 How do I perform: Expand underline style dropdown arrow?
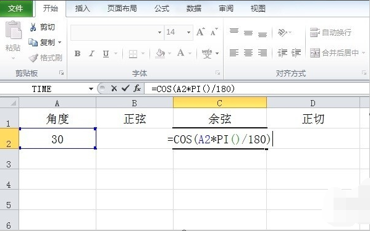click(116, 54)
